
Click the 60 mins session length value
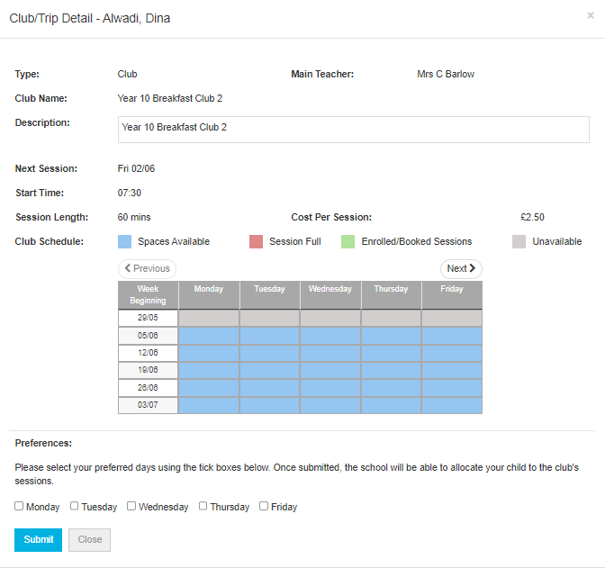tap(134, 217)
